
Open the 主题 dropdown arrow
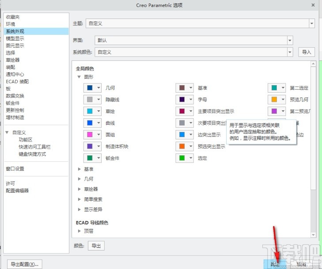click(312, 23)
